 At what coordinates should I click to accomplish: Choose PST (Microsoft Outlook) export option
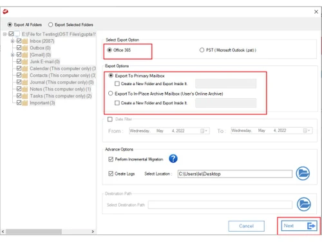pyautogui.click(x=202, y=50)
